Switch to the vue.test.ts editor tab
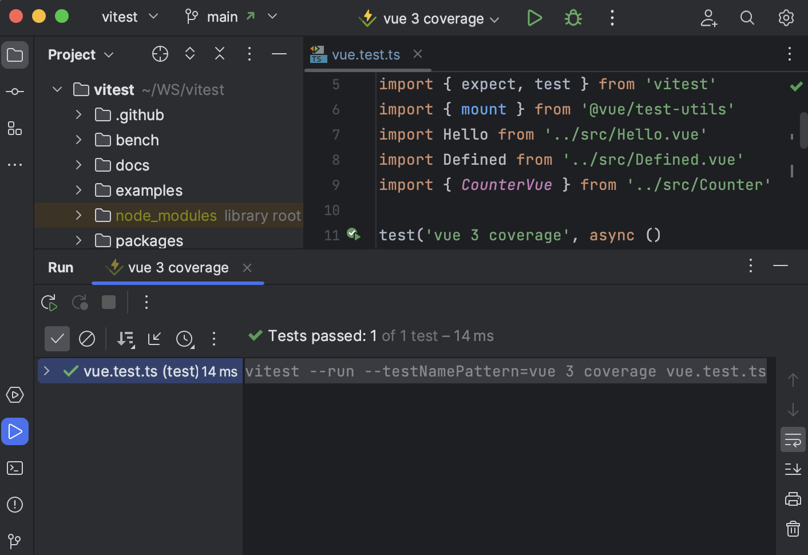Viewport: 808px width, 555px height. [366, 54]
